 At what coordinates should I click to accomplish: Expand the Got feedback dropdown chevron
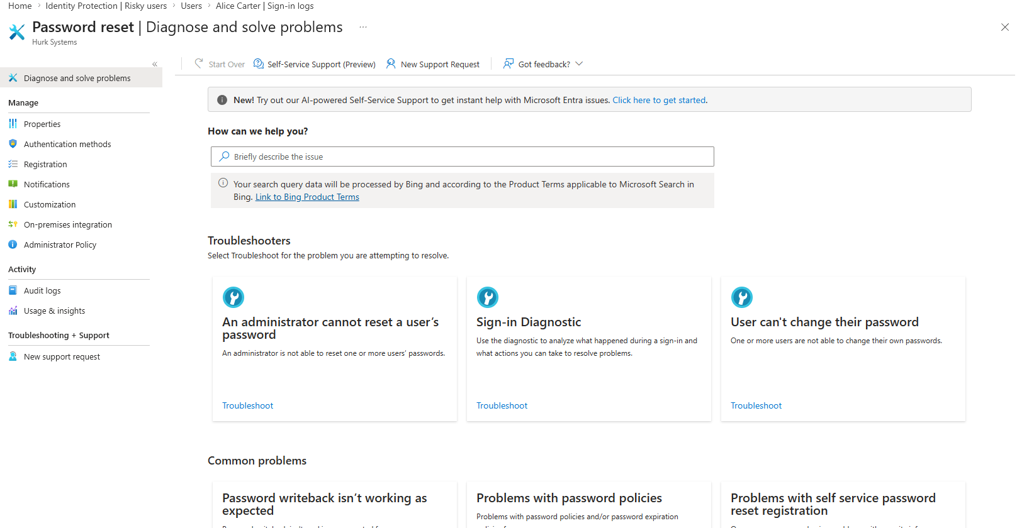[580, 64]
